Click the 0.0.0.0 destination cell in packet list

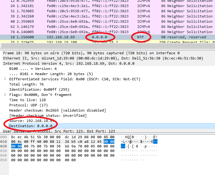coord(100,37)
